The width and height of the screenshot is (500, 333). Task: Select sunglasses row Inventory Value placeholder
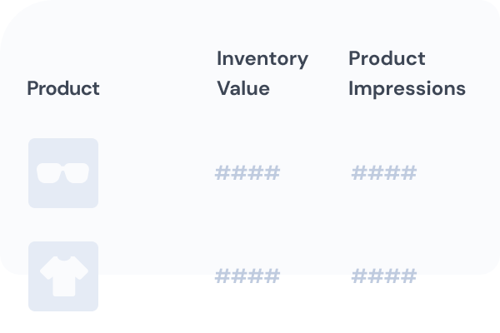247,172
